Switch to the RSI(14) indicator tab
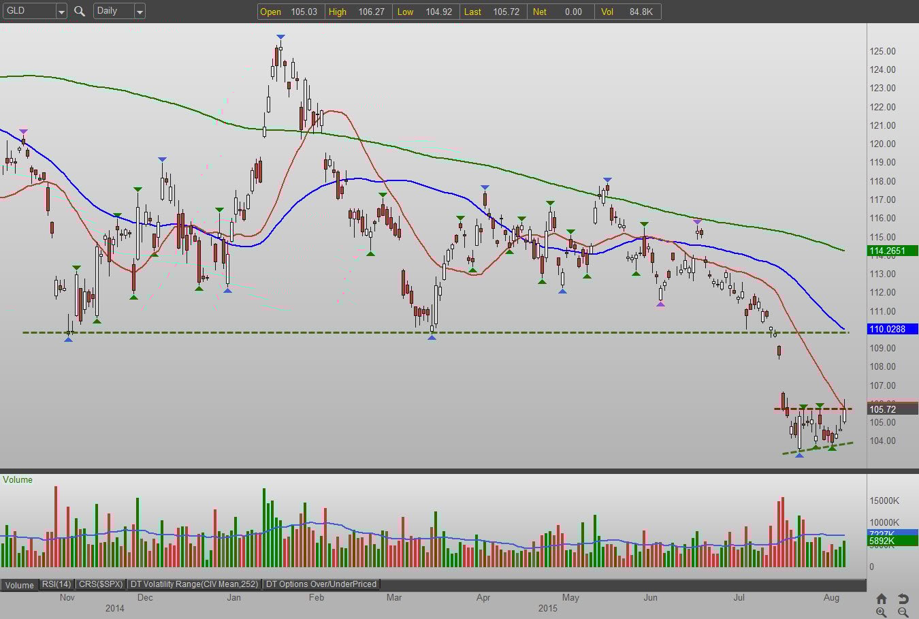This screenshot has width=919, height=619. (x=57, y=584)
